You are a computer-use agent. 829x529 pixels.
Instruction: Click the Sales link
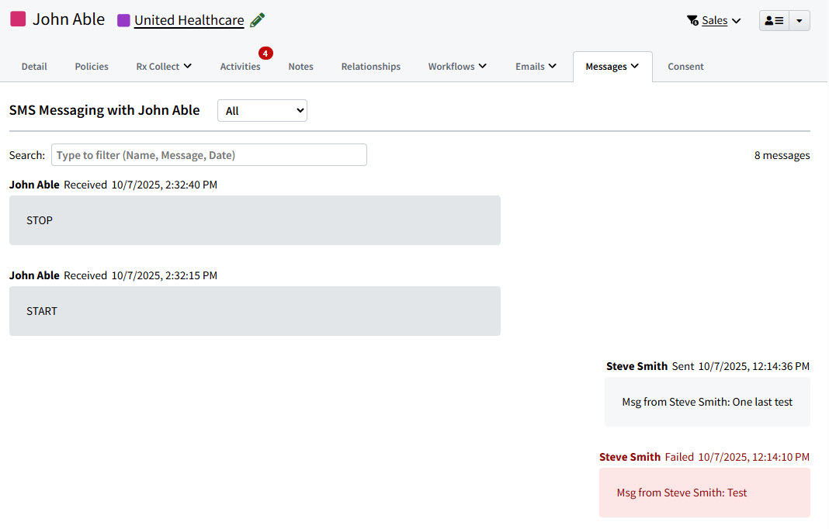coord(713,20)
